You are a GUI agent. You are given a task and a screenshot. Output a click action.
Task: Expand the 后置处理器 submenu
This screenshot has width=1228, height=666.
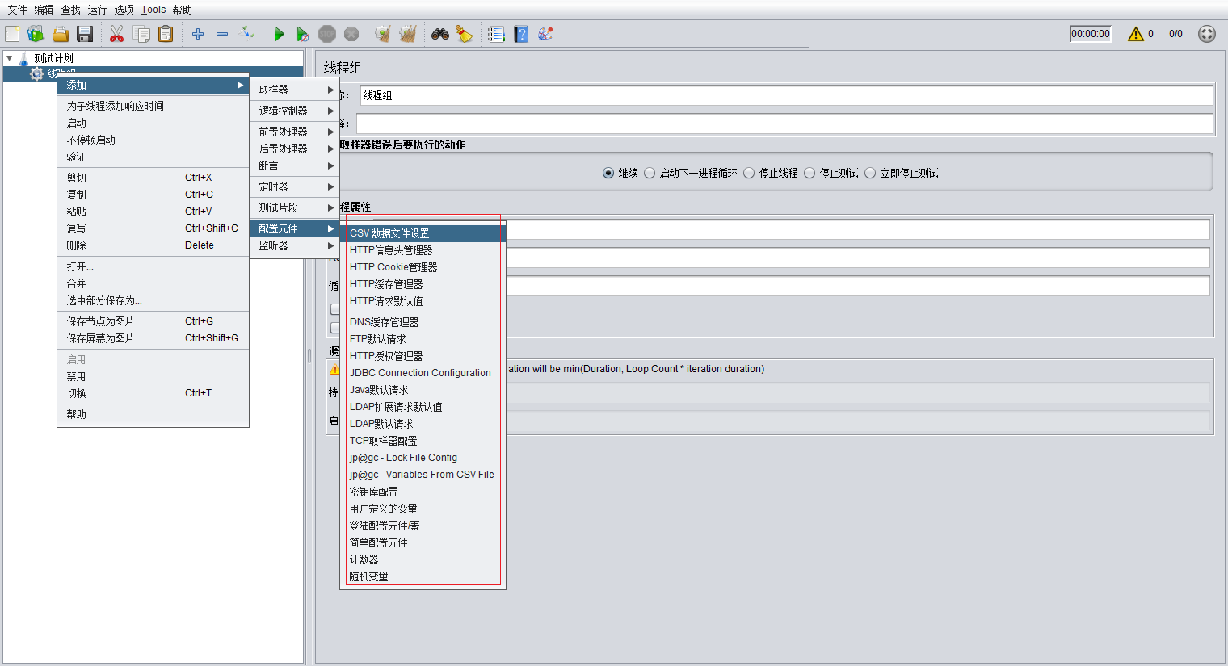click(x=294, y=149)
